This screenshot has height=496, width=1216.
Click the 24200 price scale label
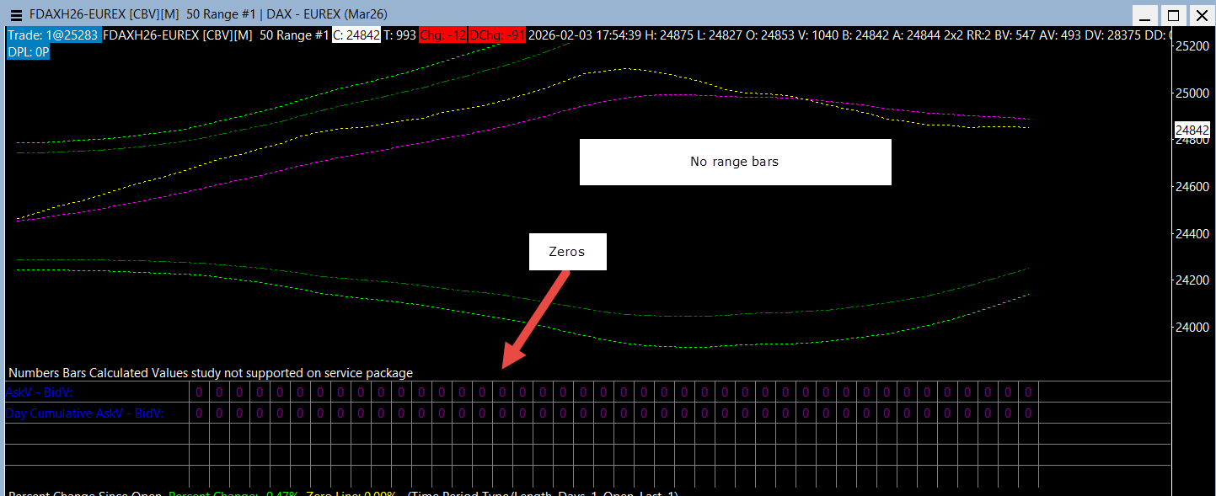click(x=1192, y=280)
